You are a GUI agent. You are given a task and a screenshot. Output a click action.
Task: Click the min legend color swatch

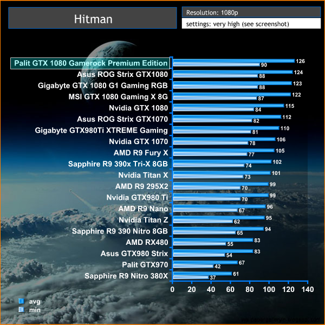pos(21,310)
